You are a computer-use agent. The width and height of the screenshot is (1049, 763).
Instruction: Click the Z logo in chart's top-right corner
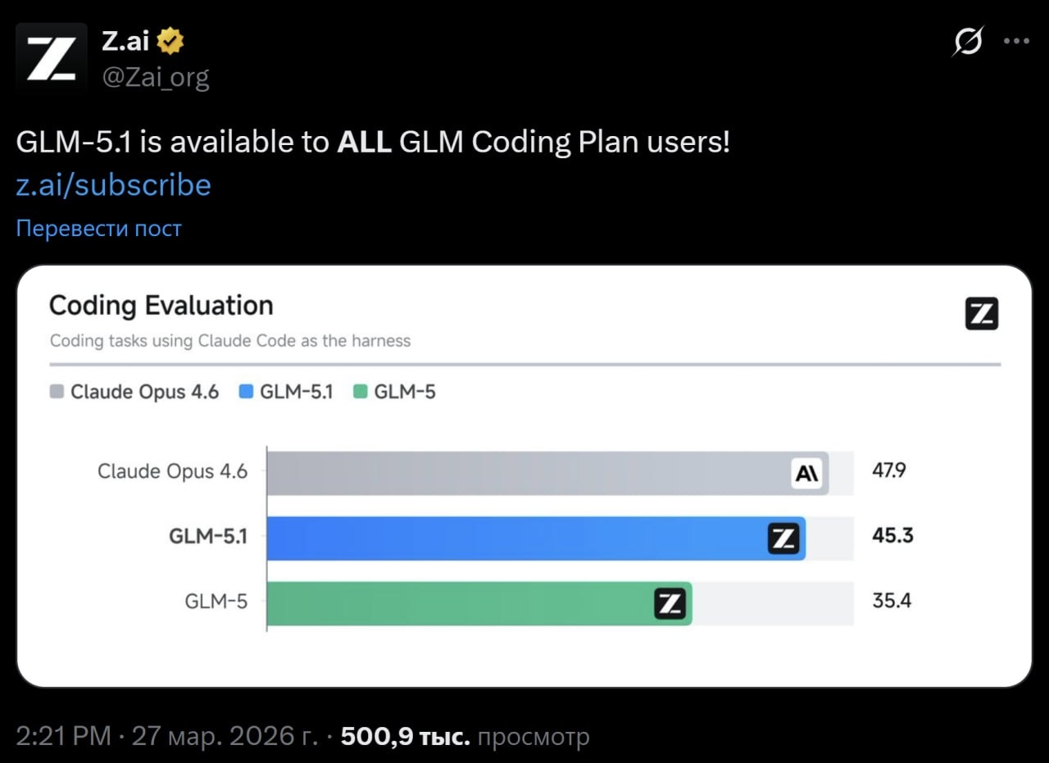point(981,314)
